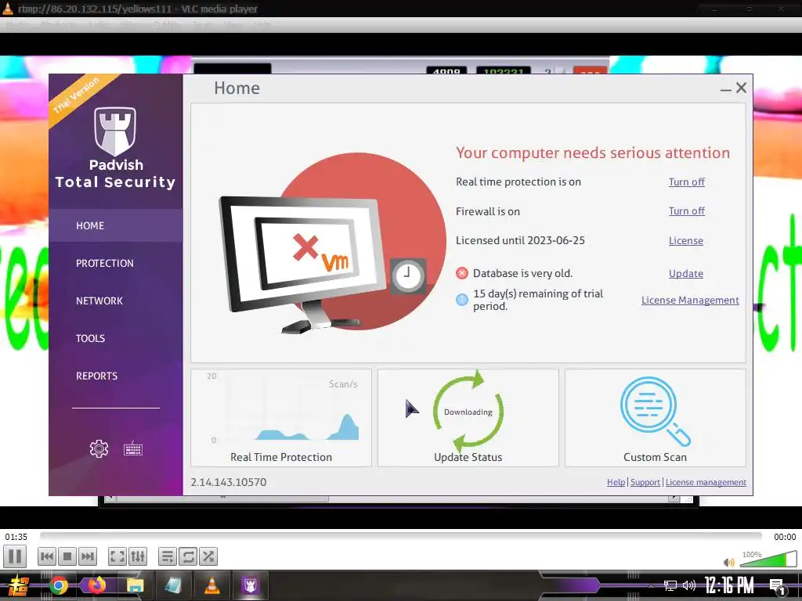Open the License link

(686, 241)
